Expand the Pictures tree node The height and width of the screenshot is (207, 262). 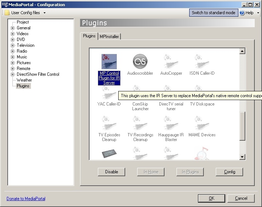12,63
